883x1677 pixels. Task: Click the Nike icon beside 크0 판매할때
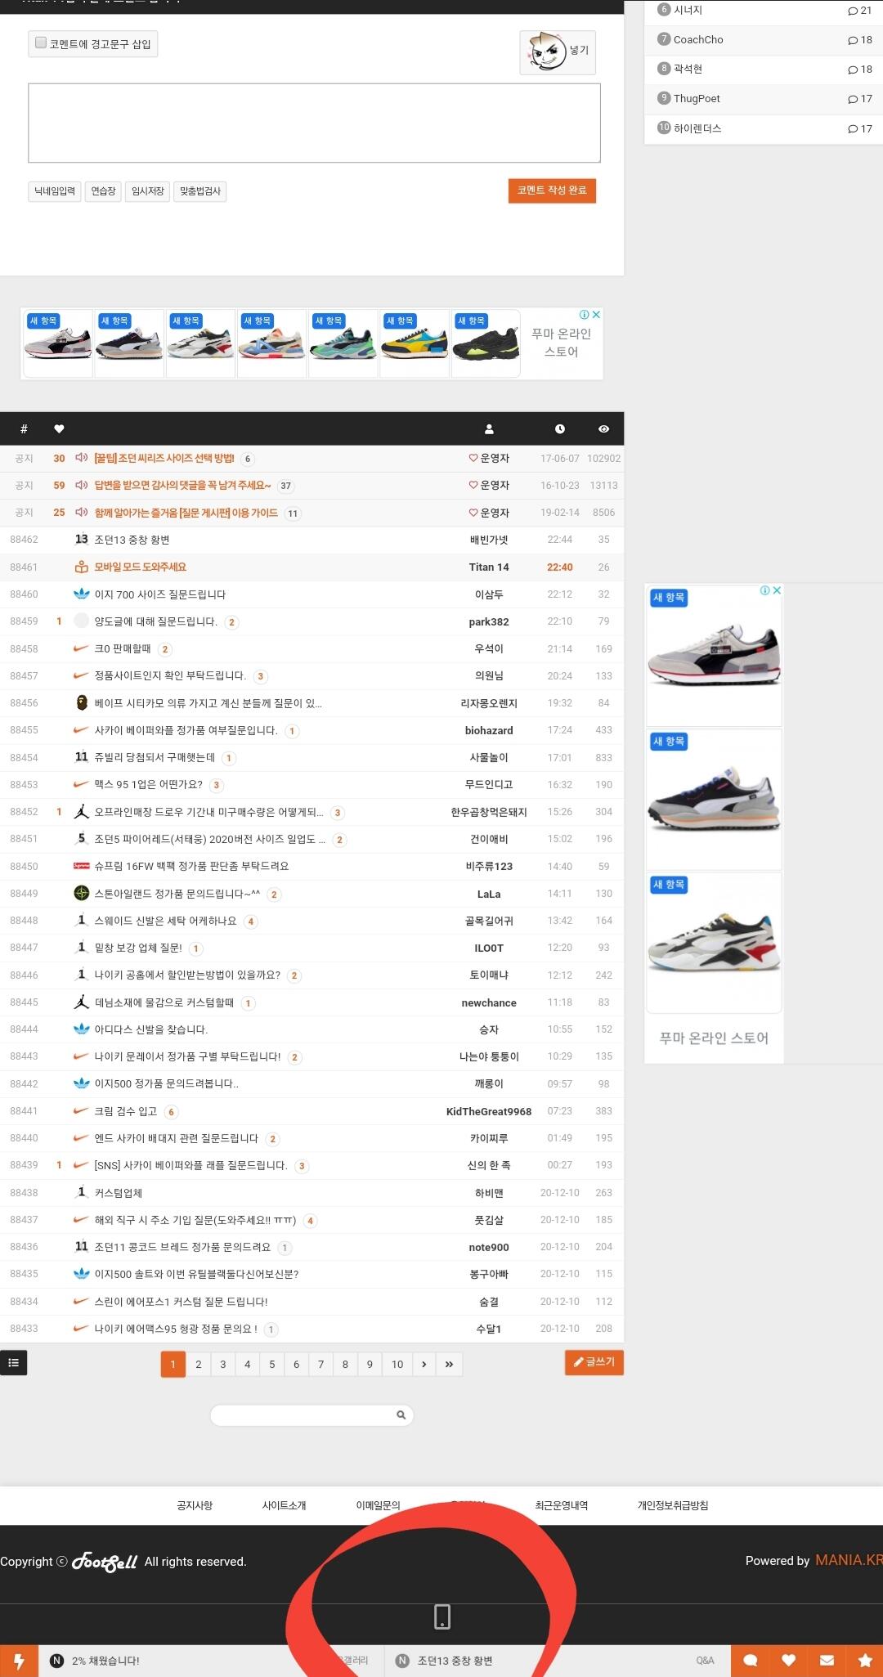pyautogui.click(x=81, y=648)
